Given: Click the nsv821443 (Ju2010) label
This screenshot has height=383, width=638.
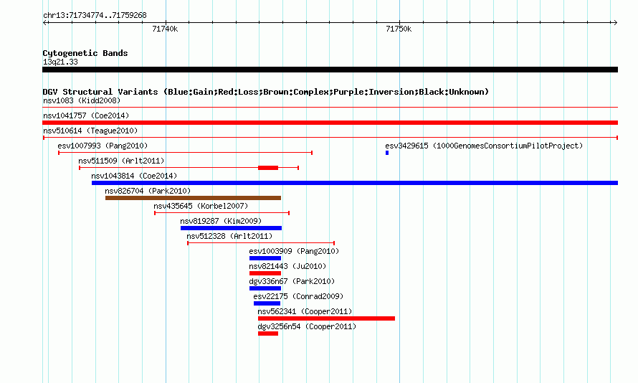Looking at the screenshot, I should click(287, 266).
